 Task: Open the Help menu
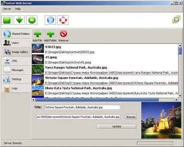pos(18,9)
